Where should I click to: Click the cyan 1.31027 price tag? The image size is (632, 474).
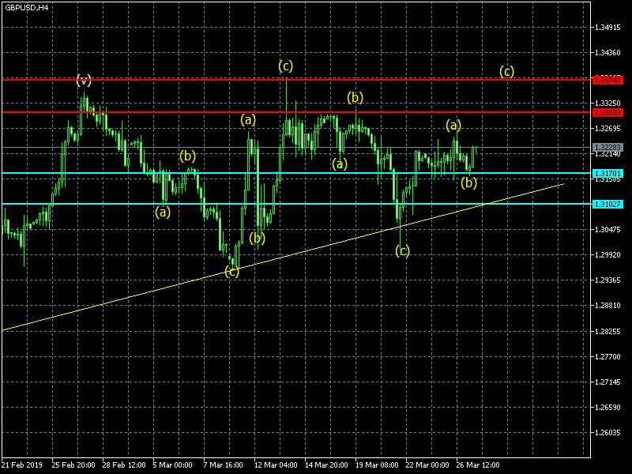[x=608, y=205]
